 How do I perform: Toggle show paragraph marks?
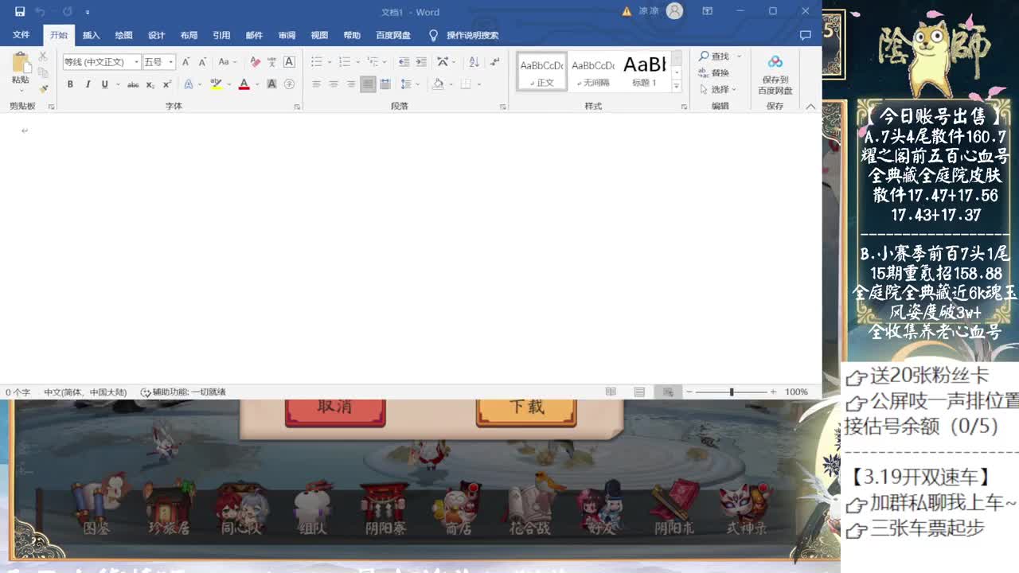pos(494,62)
